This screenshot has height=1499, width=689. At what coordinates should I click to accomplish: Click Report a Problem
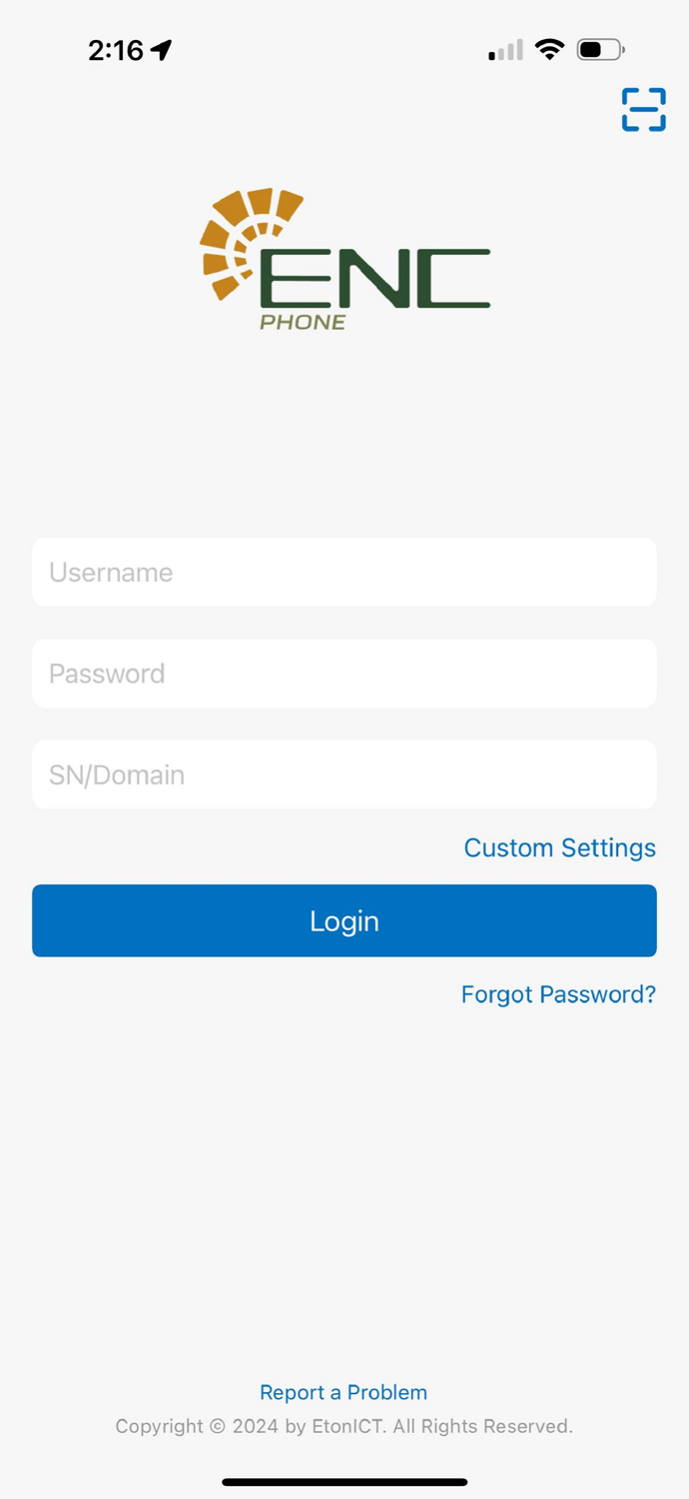tap(344, 1391)
